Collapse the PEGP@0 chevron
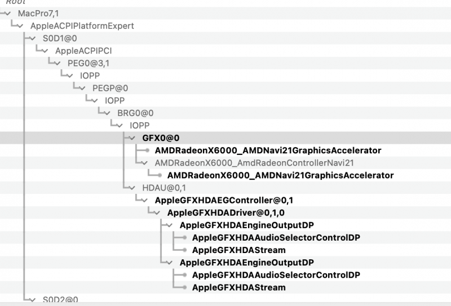Screen dimensions: 451x306 coord(82,88)
